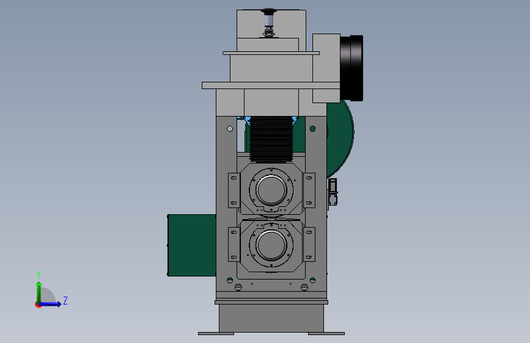Select the upper roller bearing ring
530x343 pixels.
(x=271, y=190)
